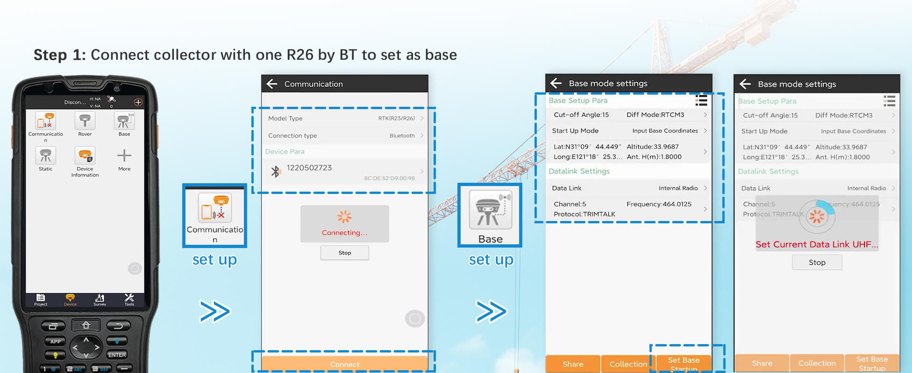
Task: Open Static icon on handheld screen
Action: [46, 156]
